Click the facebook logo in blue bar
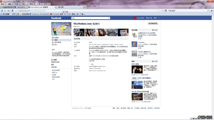214x120 pixels. pos(56,18)
